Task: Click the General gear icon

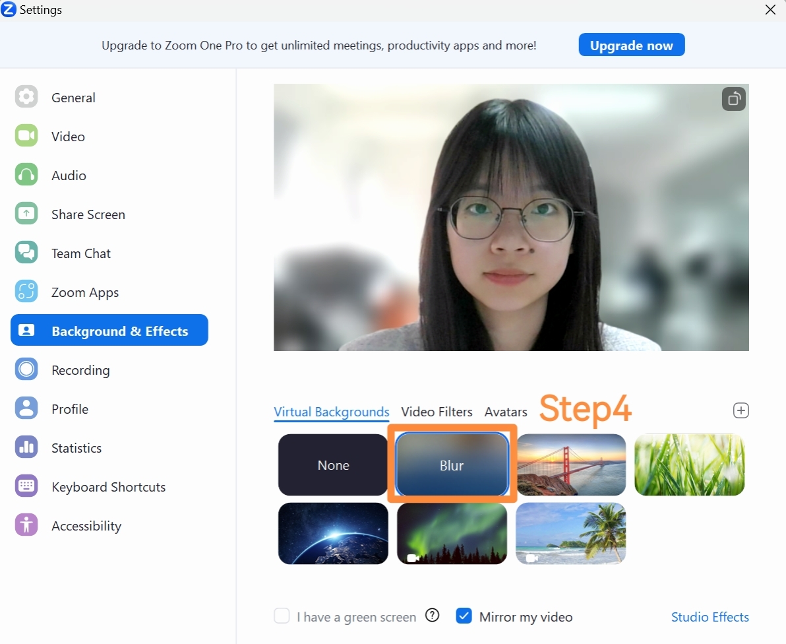Action: (26, 96)
